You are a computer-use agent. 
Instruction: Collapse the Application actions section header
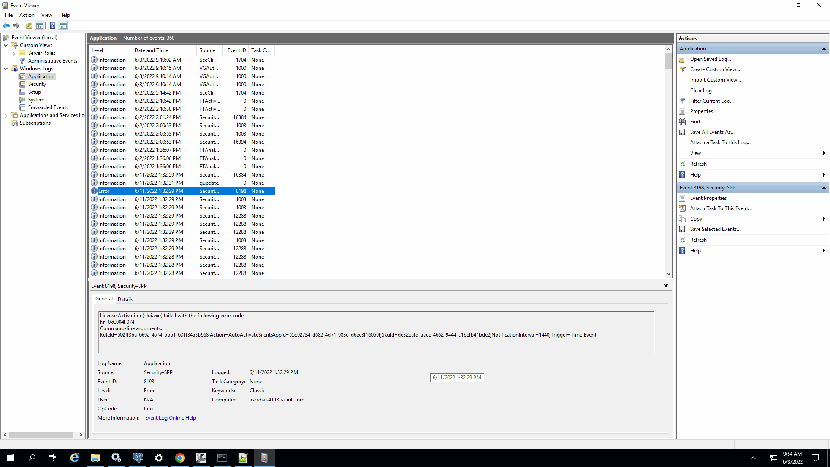tap(823, 49)
